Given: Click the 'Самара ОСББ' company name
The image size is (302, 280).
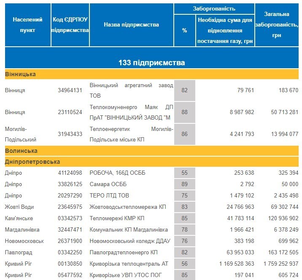Looking at the screenshot, I should pyautogui.click(x=108, y=184).
